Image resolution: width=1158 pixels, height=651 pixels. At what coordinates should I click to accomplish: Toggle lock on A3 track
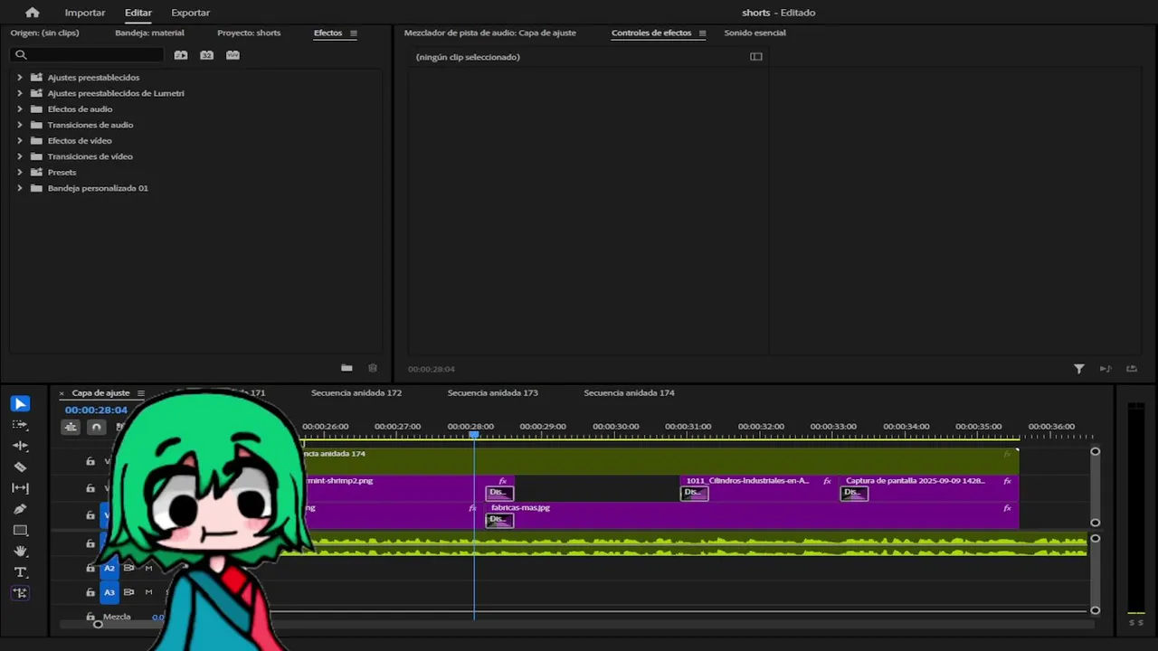(90, 592)
